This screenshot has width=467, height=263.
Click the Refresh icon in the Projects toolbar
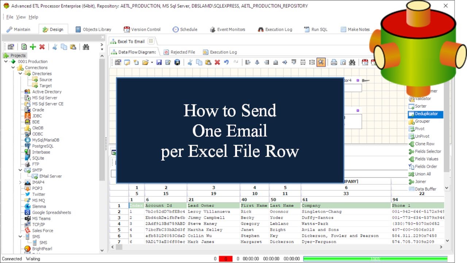[24, 47]
